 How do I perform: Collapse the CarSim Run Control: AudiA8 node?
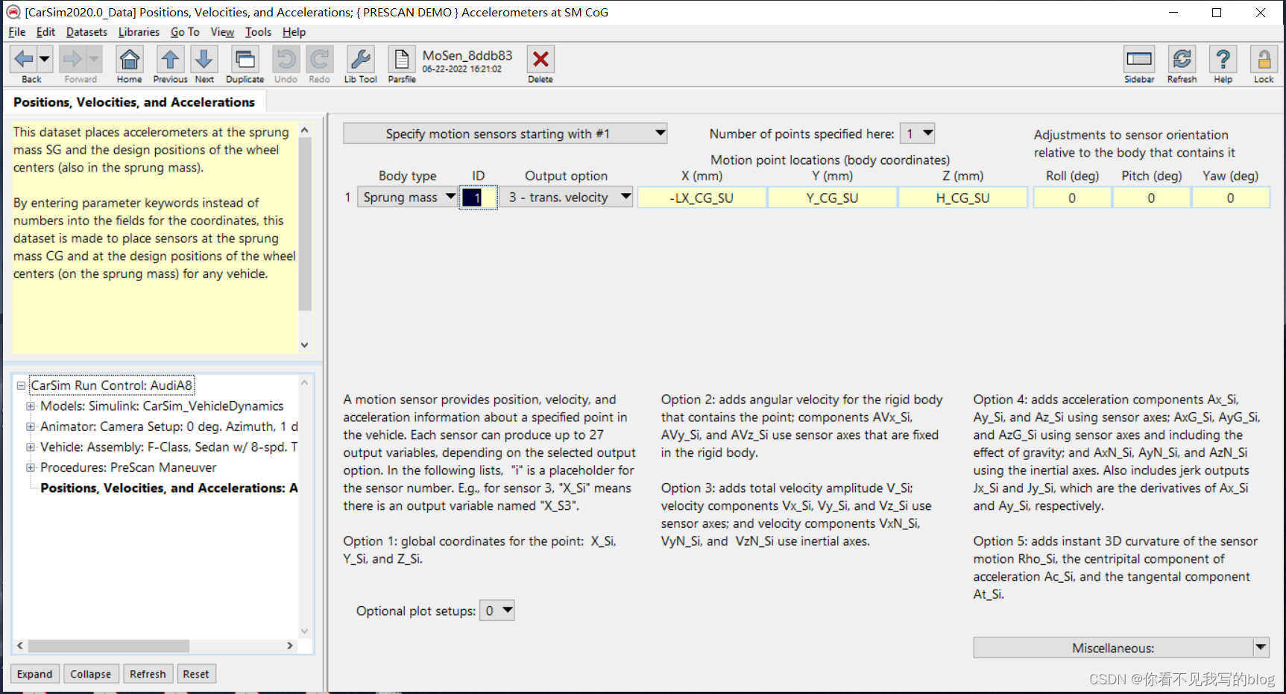pyautogui.click(x=21, y=385)
